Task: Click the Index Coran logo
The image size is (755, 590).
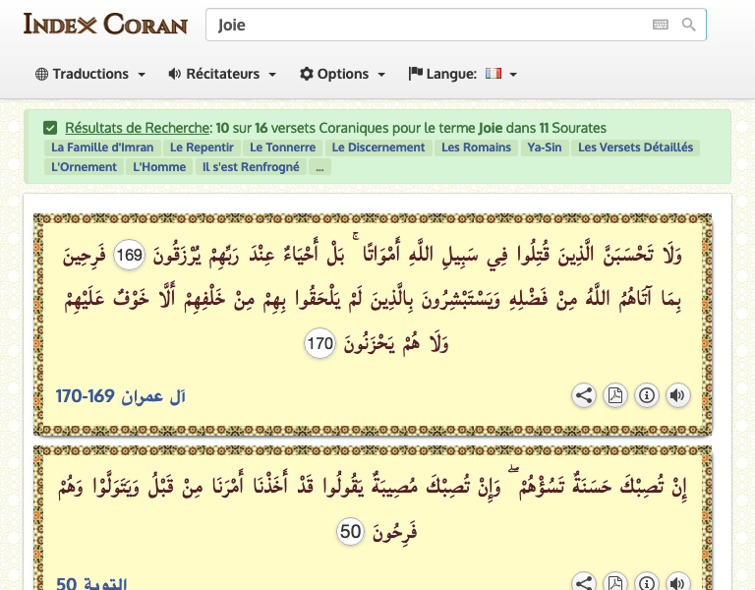Action: click(105, 25)
